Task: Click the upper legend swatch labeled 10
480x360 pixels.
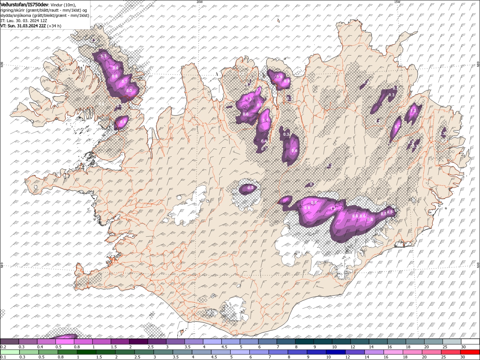Action: click(x=341, y=342)
